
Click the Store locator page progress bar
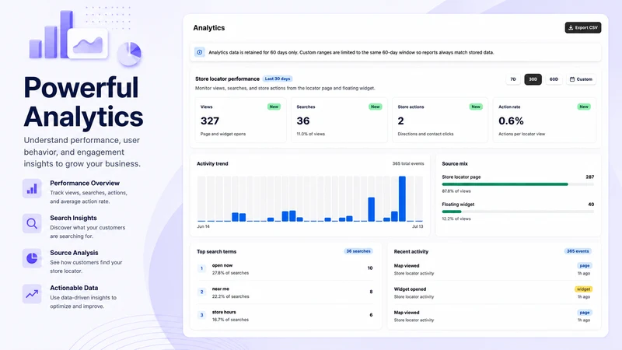pos(518,184)
